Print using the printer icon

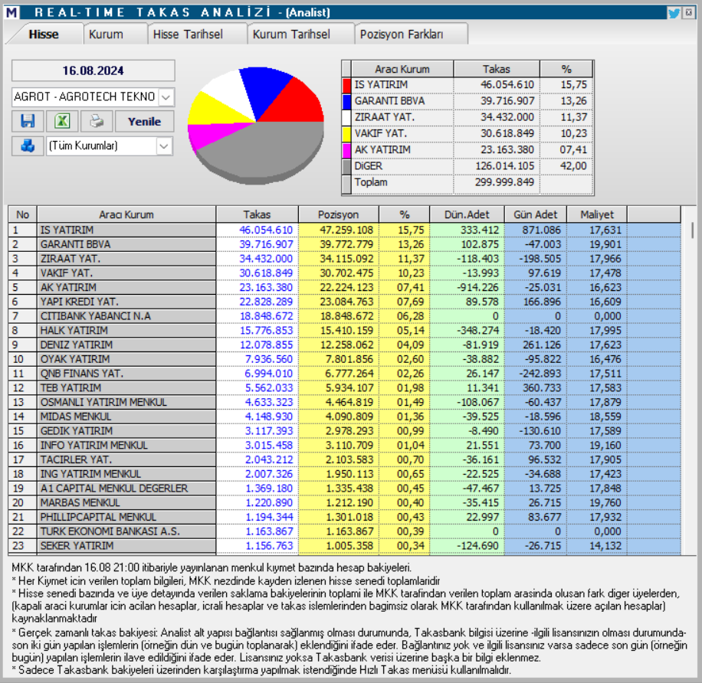(x=97, y=121)
